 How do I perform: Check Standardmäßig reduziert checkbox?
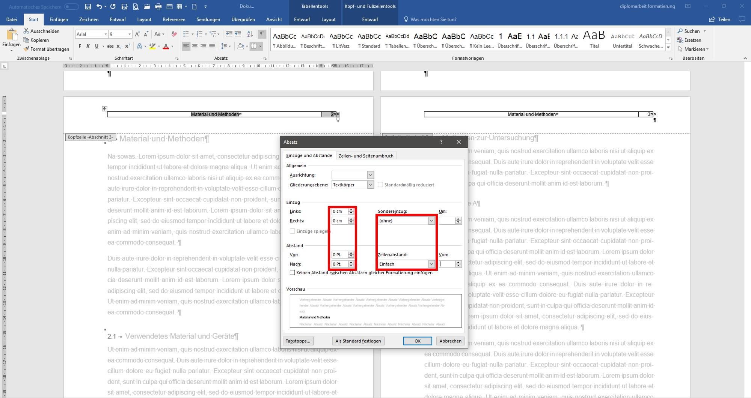tap(380, 185)
